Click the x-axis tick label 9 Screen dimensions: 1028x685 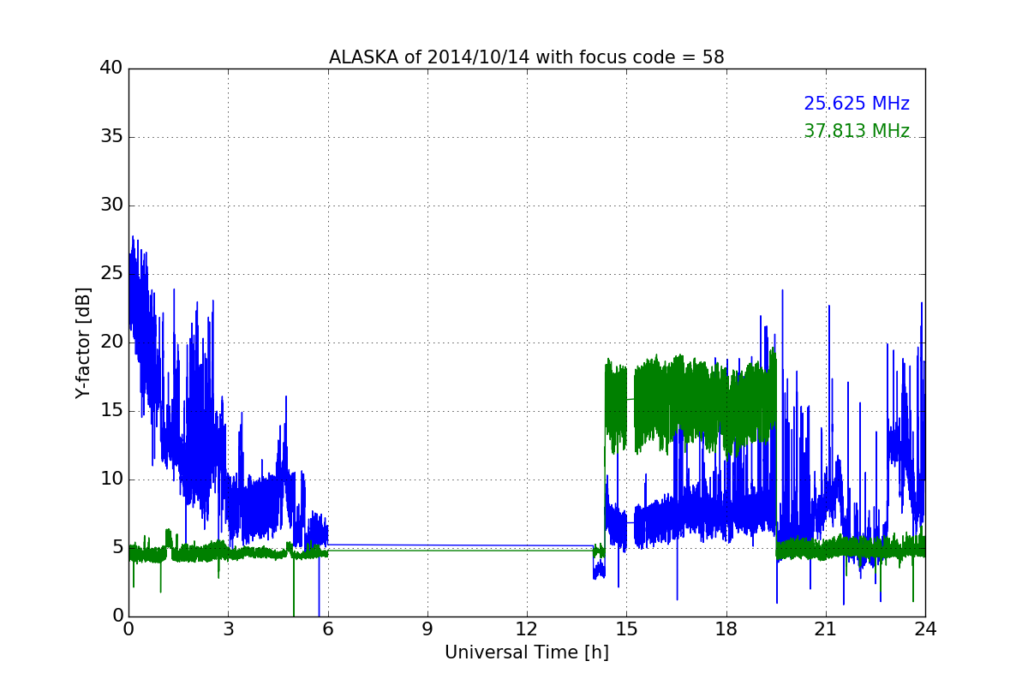pyautogui.click(x=427, y=629)
